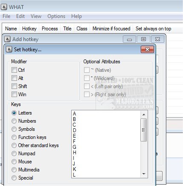Open the File menu

(x=6, y=16)
